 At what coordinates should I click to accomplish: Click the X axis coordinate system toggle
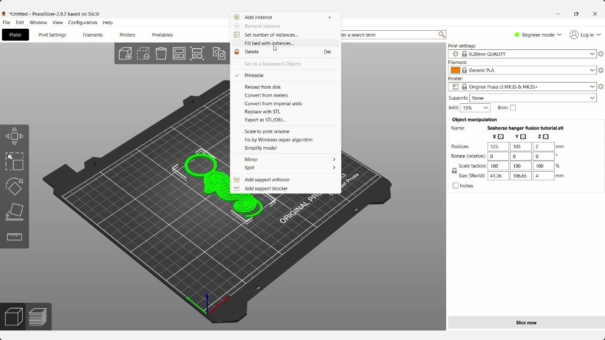[x=501, y=137]
